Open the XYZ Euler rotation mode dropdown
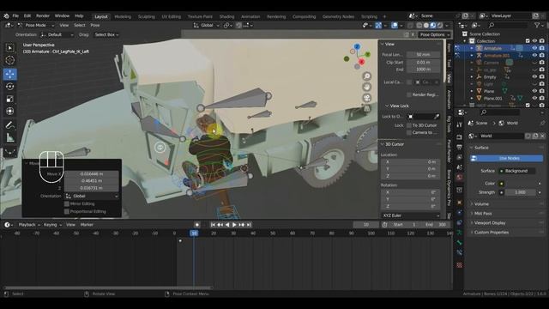This screenshot has height=309, width=549. 410,215
